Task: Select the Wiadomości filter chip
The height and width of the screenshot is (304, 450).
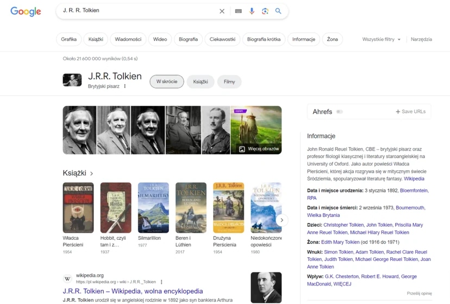Action: coord(128,39)
